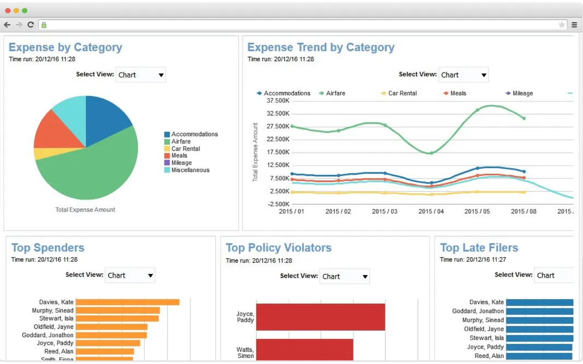Screen dimensions: 583x364
Task: Click the Expense by Category title link
Action: (x=65, y=47)
